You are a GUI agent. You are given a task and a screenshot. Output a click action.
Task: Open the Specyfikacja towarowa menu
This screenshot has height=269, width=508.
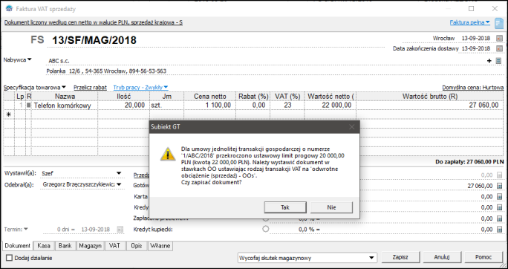pos(35,88)
